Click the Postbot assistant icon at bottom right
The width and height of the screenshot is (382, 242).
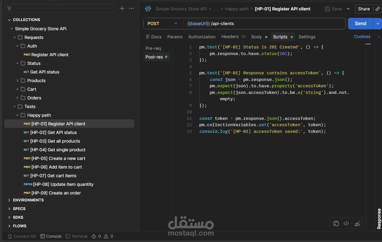pyautogui.click(x=336, y=224)
